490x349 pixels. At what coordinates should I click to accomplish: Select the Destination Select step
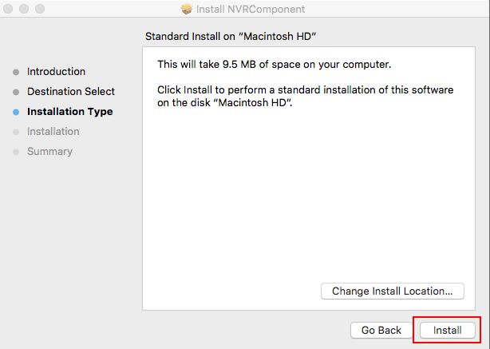[71, 92]
